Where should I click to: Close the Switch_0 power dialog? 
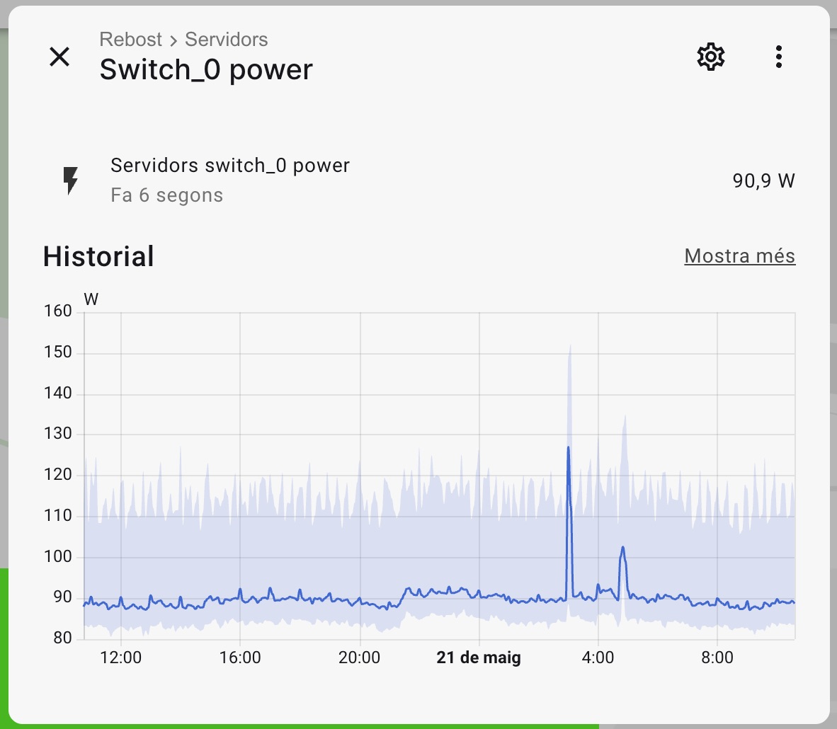point(59,57)
